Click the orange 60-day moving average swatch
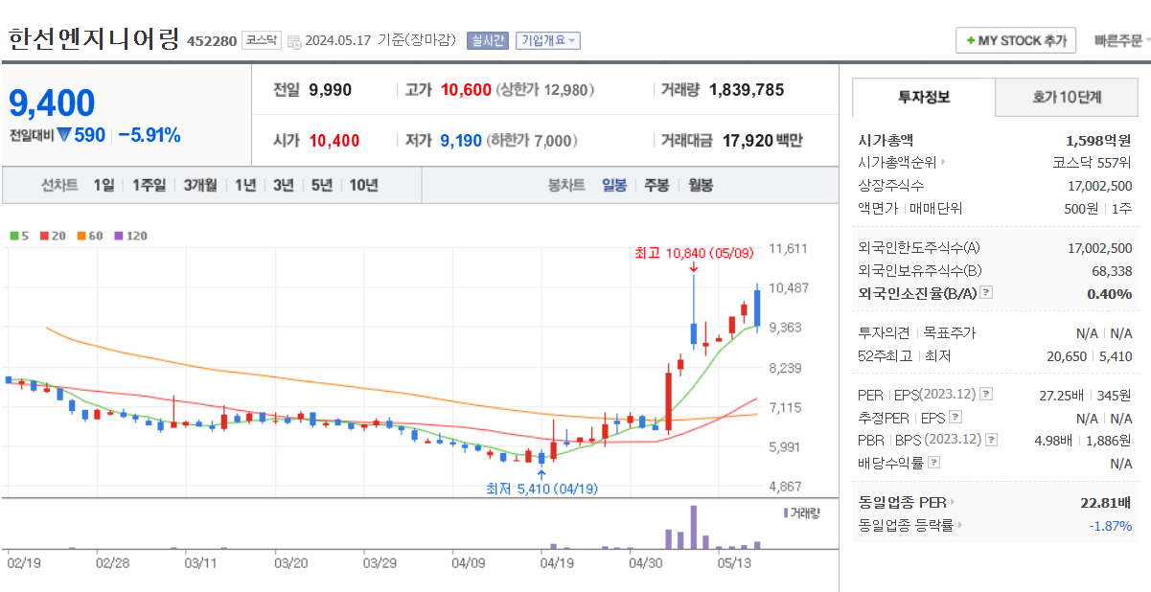 point(81,236)
